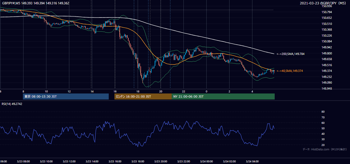Click the 149.516 price axis label

[x=327, y=65]
